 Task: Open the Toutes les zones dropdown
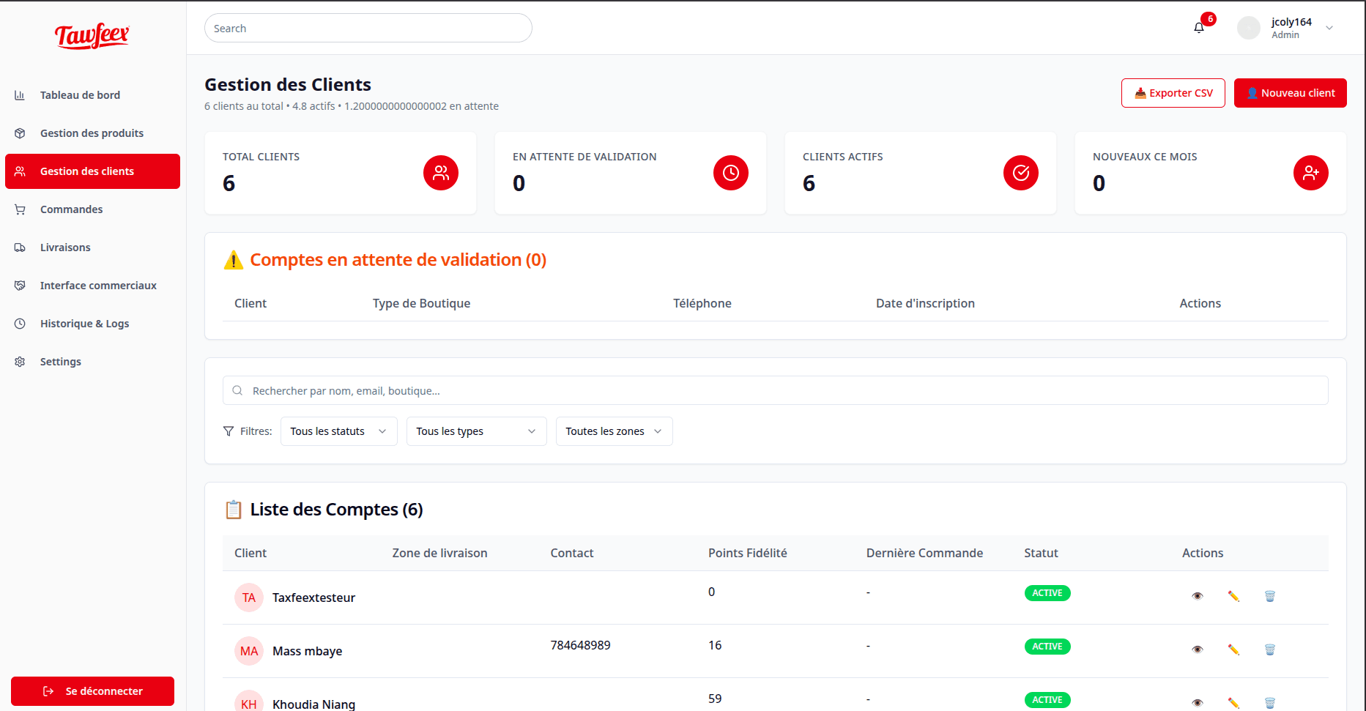click(614, 431)
